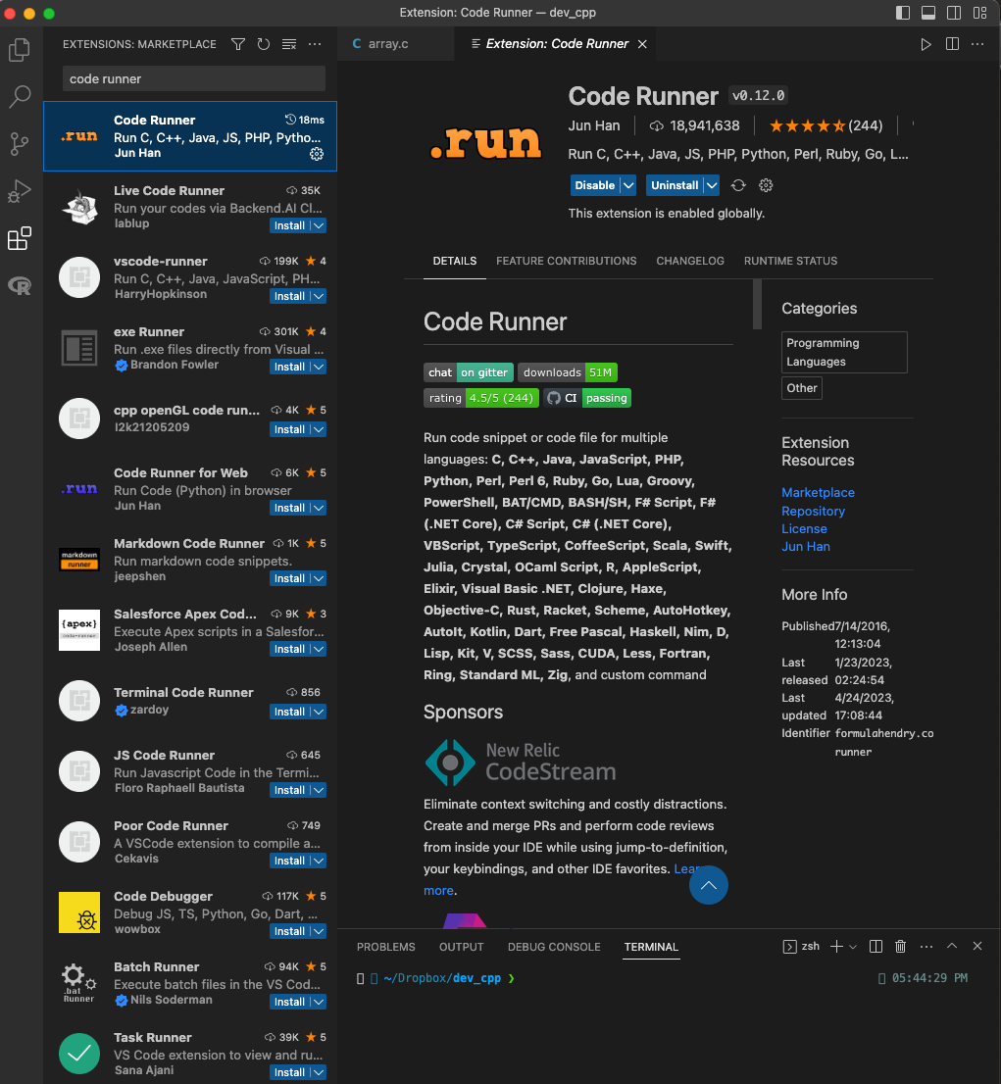The width and height of the screenshot is (1001, 1084).
Task: Toggle bottom panel layout icon
Action: pyautogui.click(x=928, y=13)
